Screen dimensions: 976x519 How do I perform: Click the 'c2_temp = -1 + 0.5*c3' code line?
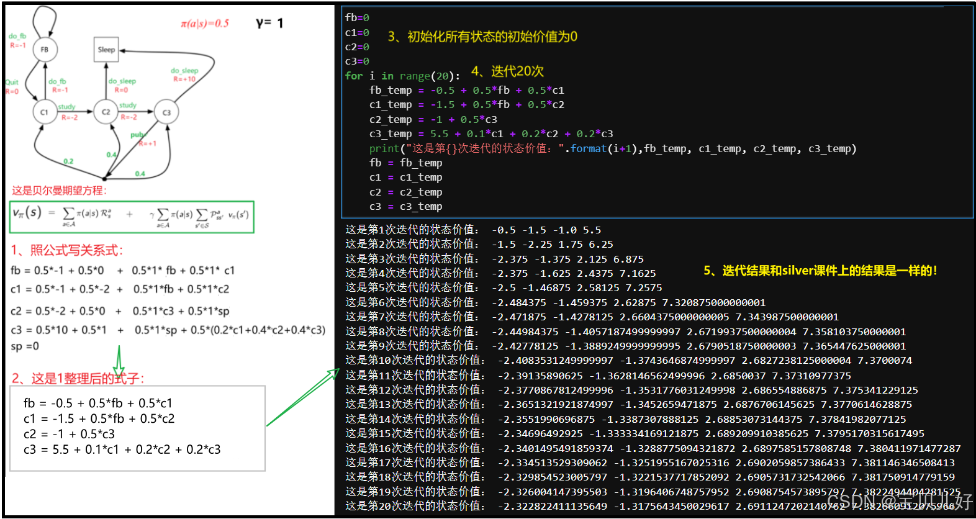(x=433, y=119)
